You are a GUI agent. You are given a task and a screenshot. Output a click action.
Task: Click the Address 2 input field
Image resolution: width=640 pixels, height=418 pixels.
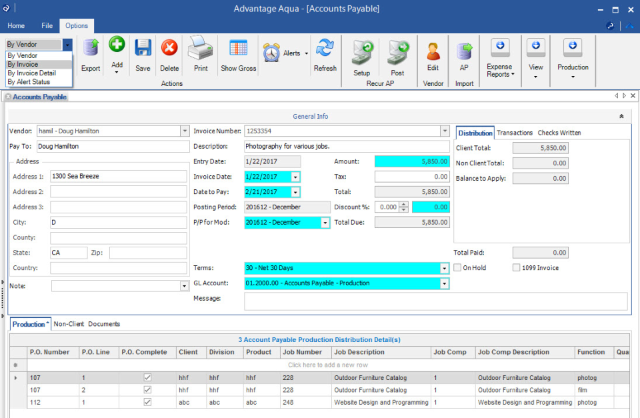point(118,191)
